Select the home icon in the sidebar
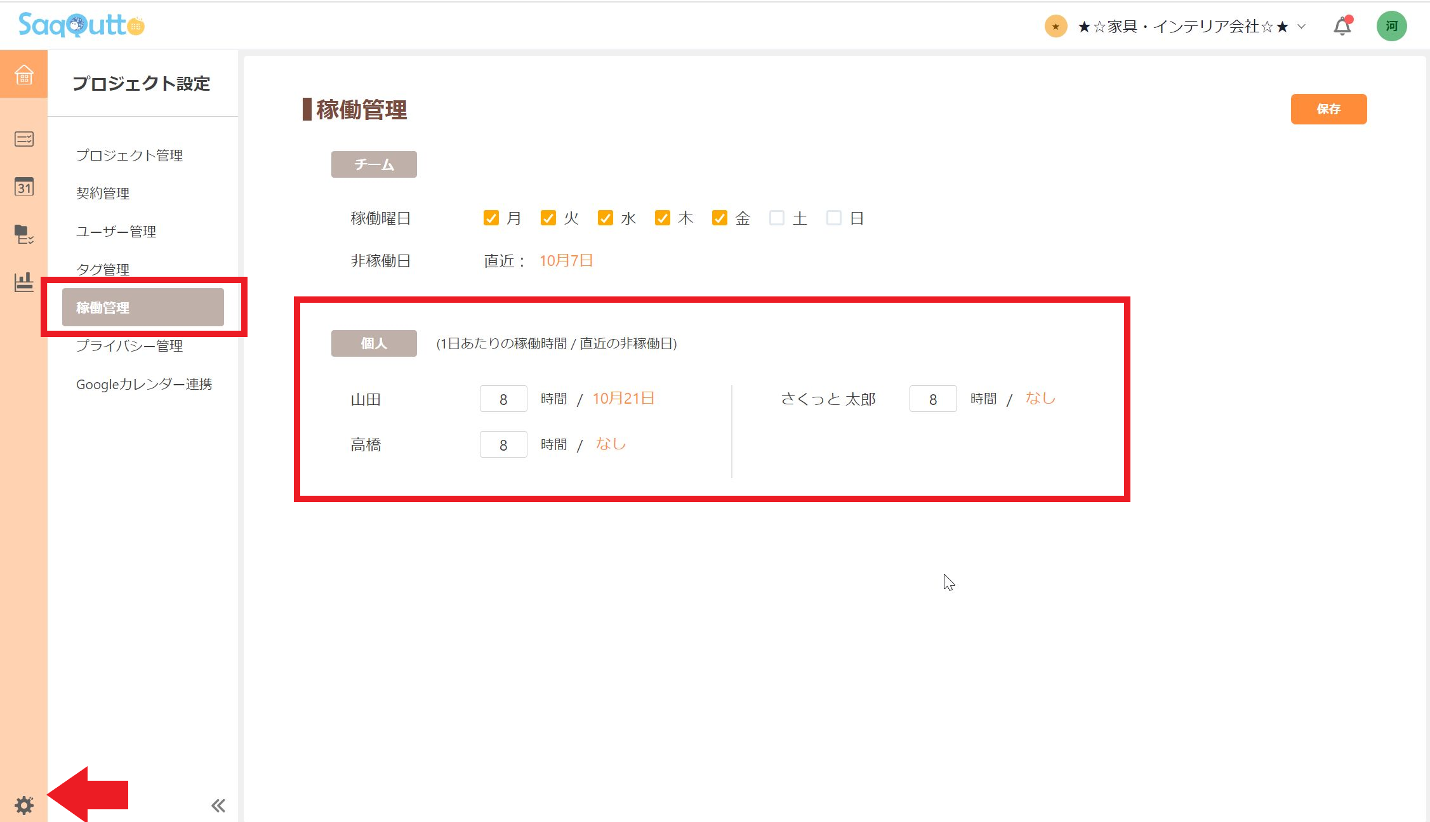The height and width of the screenshot is (822, 1430). 23,74
